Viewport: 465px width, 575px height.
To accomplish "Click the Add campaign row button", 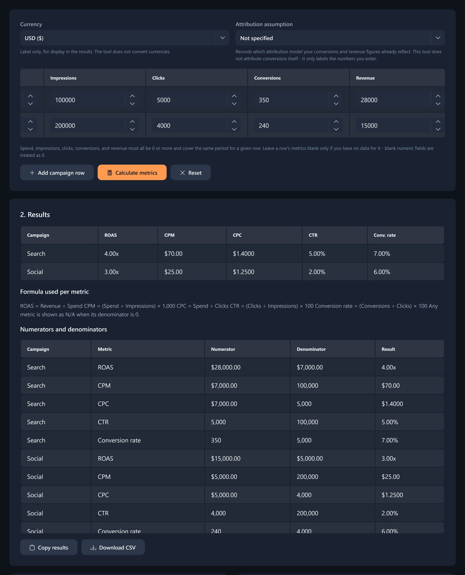I will tap(57, 173).
